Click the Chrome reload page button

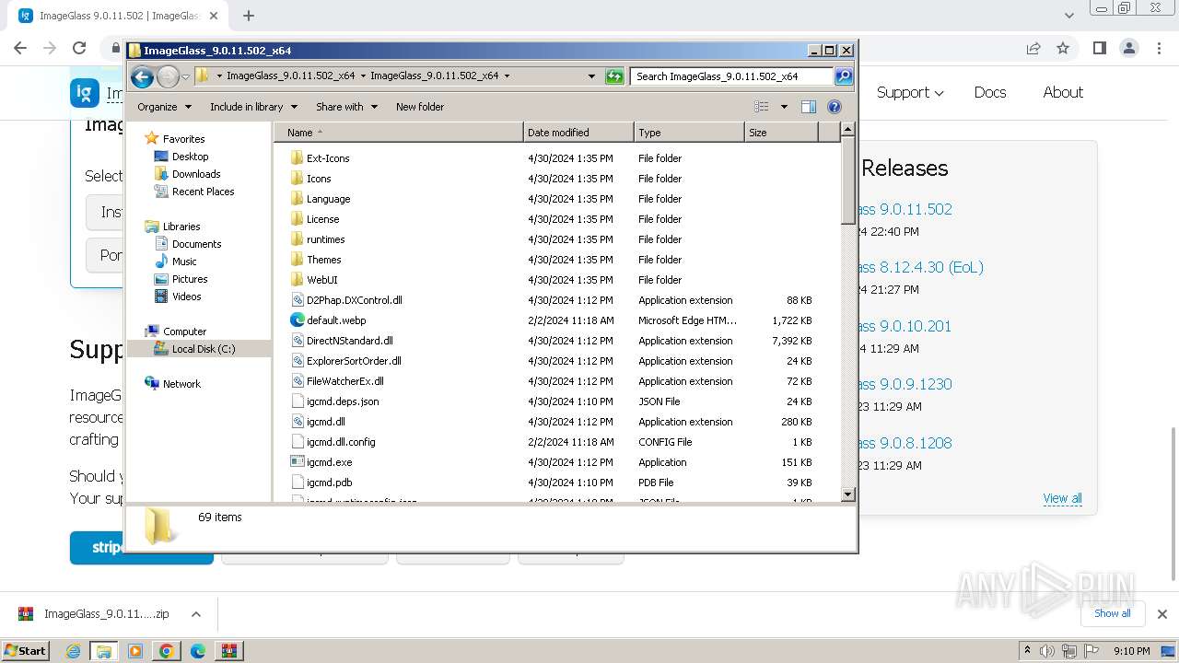click(x=79, y=48)
